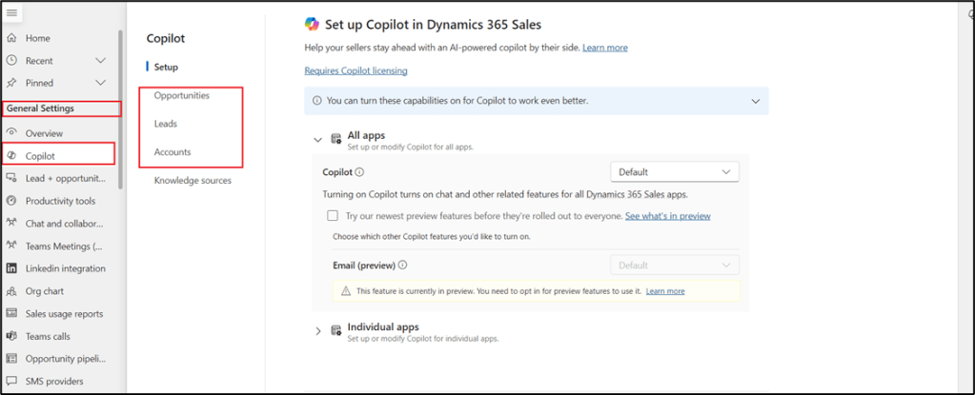
Task: Enable the newest preview features checkbox
Action: pos(332,216)
